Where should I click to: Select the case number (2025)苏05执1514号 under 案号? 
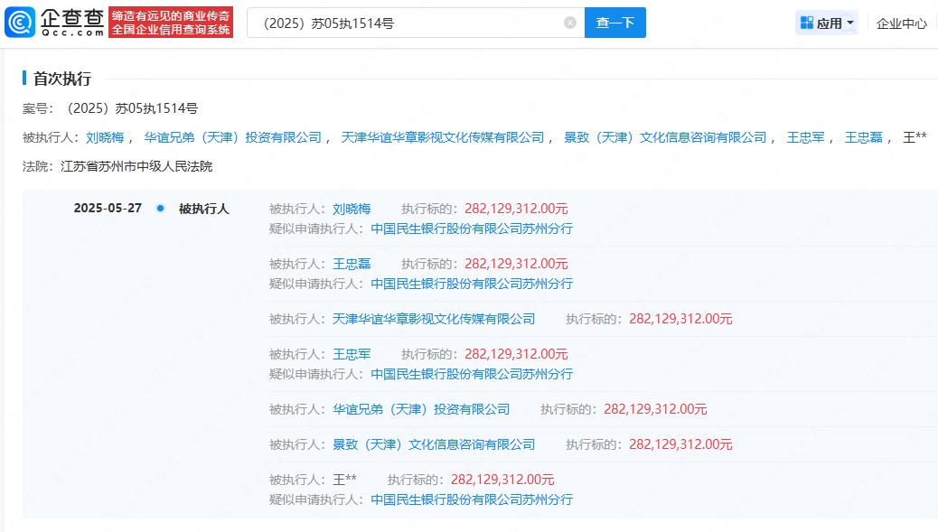130,108
